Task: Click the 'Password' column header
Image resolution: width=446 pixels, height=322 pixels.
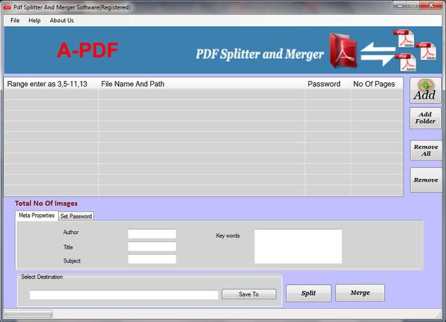Action: click(327, 84)
